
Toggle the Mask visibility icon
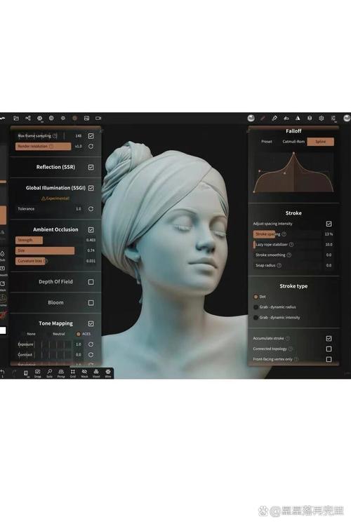tap(84, 373)
